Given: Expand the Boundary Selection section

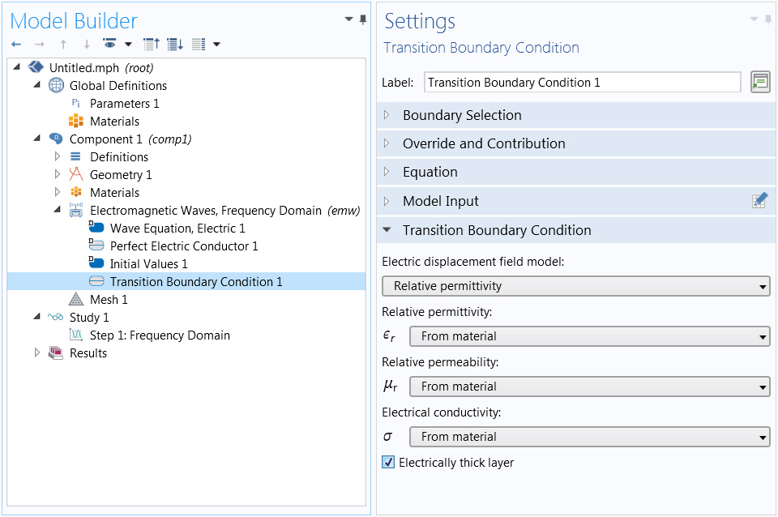Looking at the screenshot, I should pyautogui.click(x=462, y=115).
